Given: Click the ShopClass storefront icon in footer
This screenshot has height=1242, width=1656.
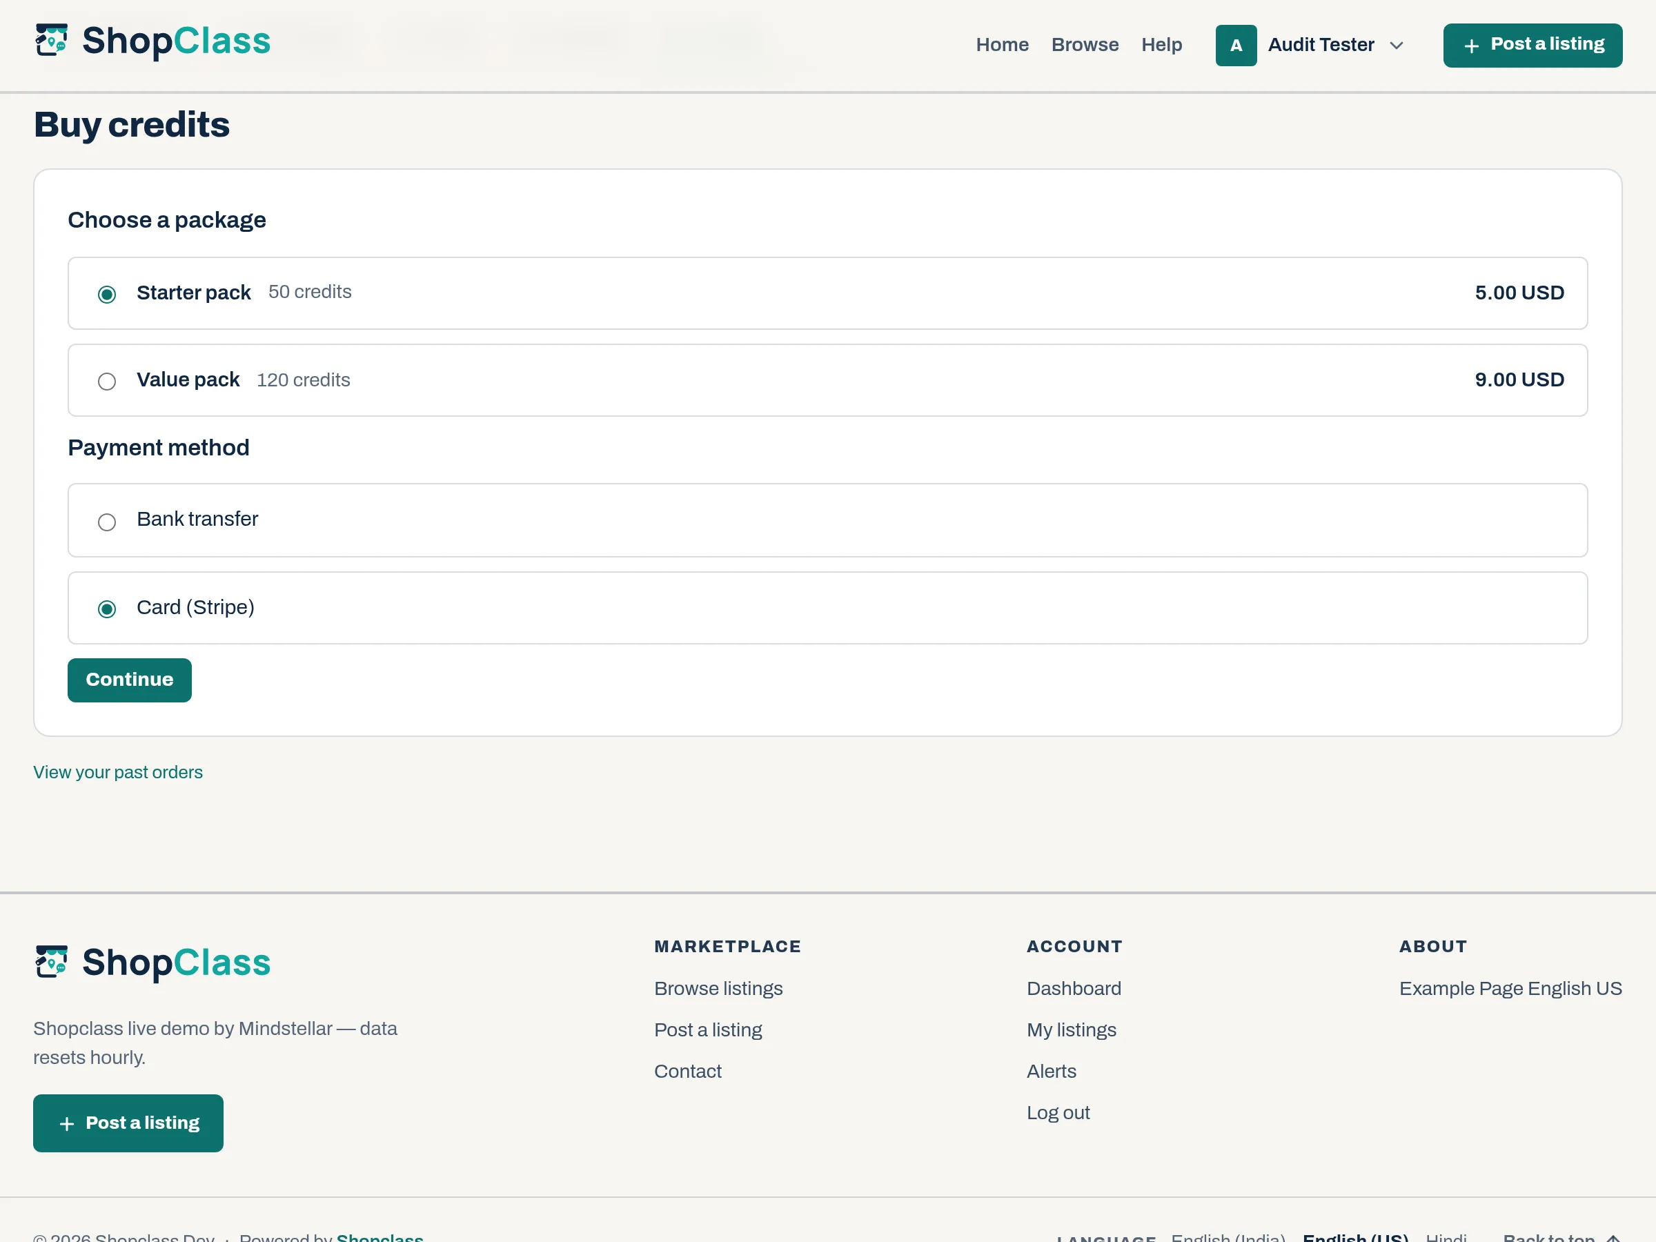Looking at the screenshot, I should 52,962.
